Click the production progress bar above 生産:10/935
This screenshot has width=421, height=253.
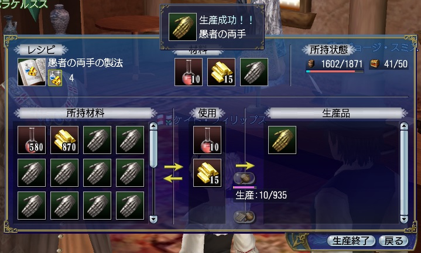click(x=244, y=187)
